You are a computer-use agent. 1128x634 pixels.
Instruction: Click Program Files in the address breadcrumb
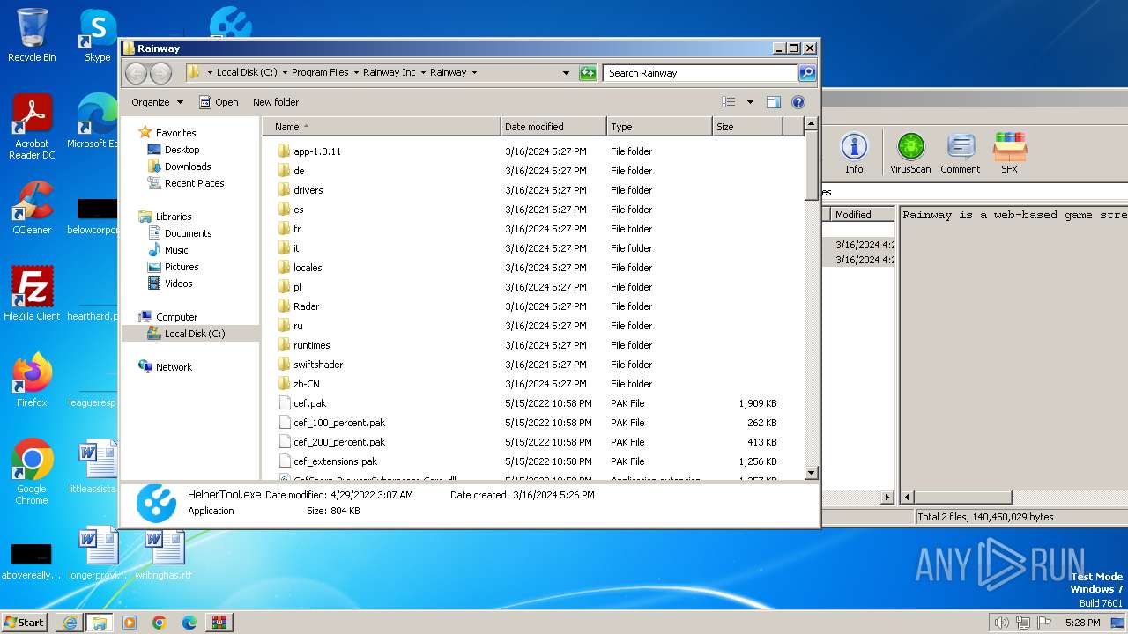click(x=320, y=73)
